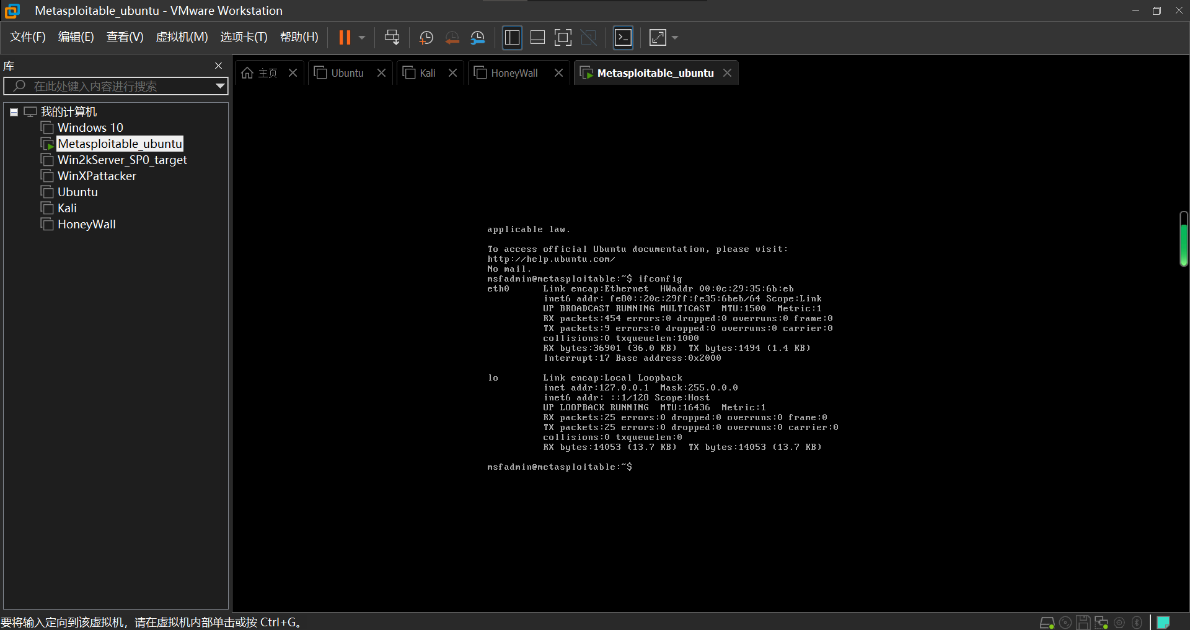Click the stretch guest display icon
1190x630 pixels.
tap(658, 38)
